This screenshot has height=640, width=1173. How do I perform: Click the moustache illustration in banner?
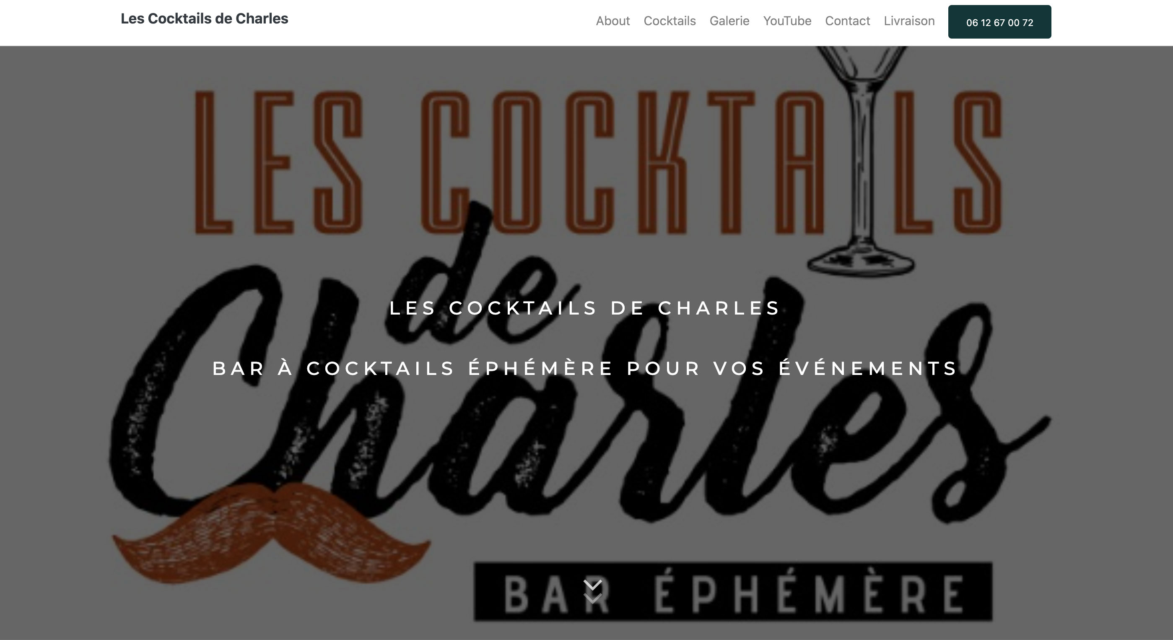[x=271, y=534]
